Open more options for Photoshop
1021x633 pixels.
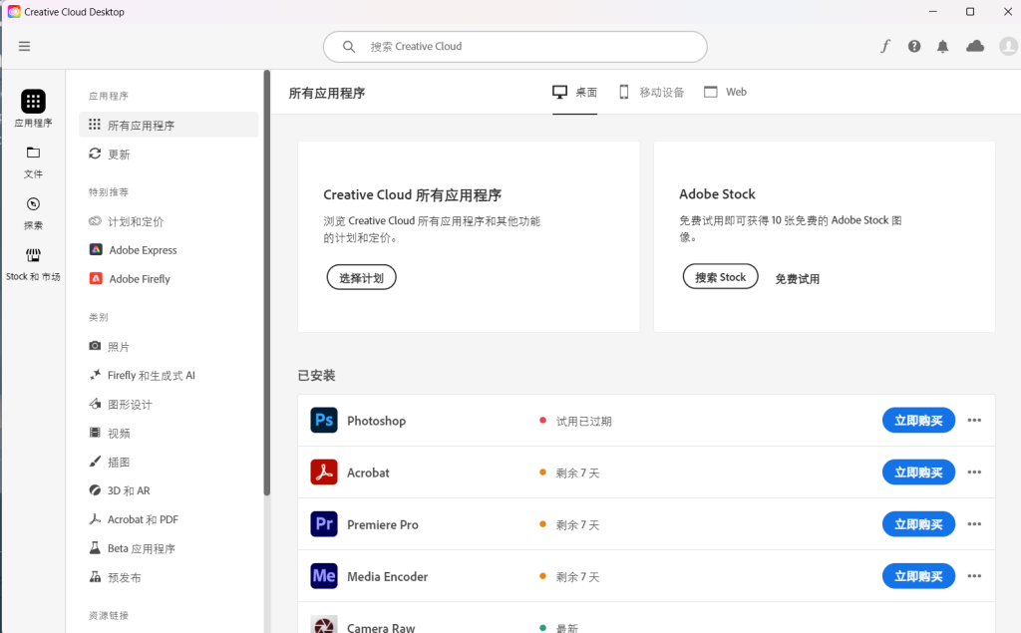click(x=974, y=421)
